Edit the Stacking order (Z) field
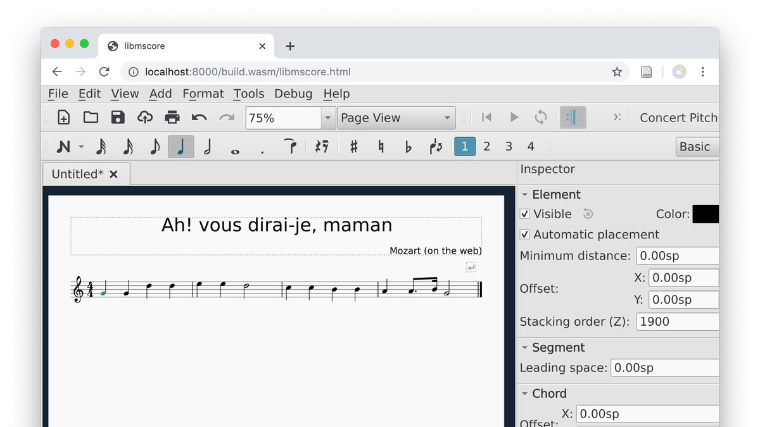760x427 pixels. 678,321
